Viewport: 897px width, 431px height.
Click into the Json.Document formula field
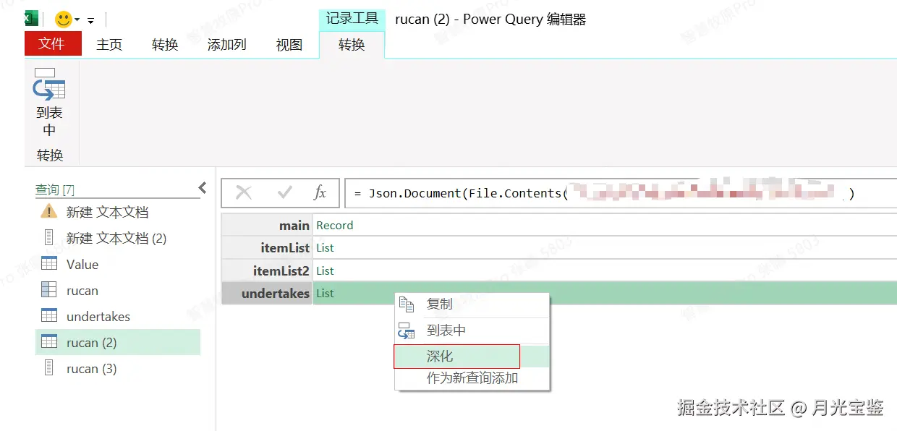(x=621, y=193)
